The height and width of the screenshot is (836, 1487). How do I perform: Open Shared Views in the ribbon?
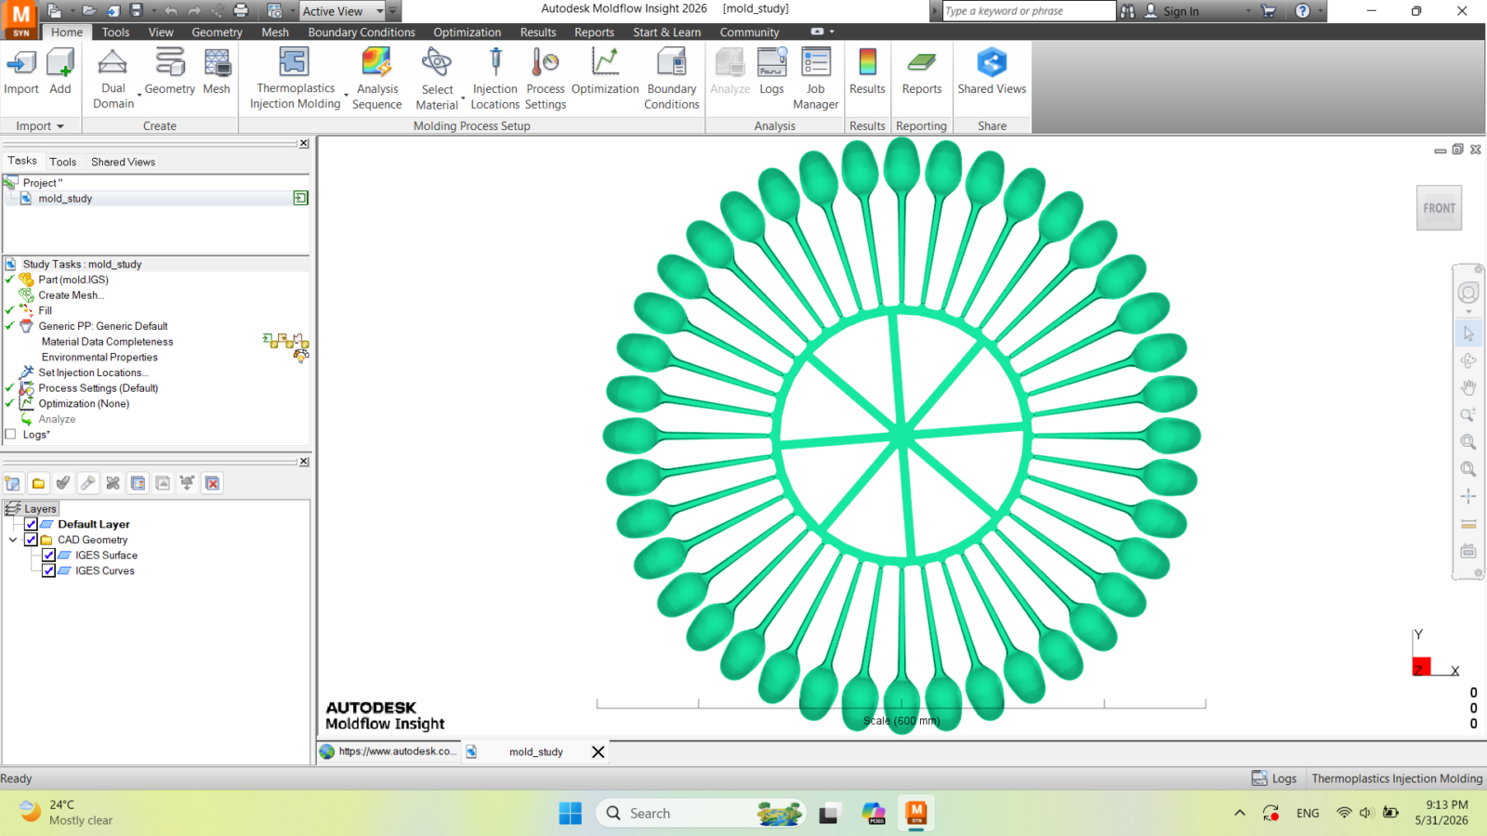[x=992, y=72]
